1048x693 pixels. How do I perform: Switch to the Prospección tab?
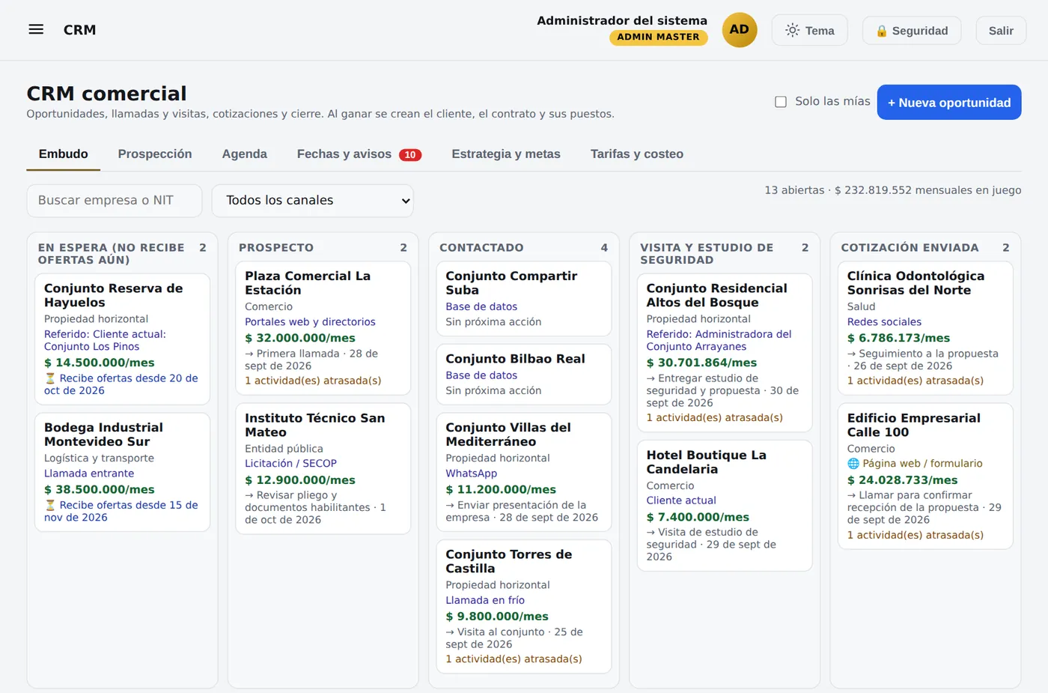pos(155,154)
